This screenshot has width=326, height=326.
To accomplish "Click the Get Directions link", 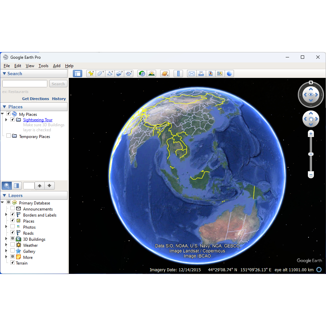I will (x=36, y=99).
